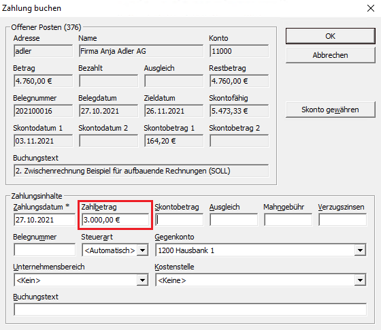This screenshot has height=330, width=381.
Task: Grant the discount with Skonto gewähren
Action: pos(331,110)
